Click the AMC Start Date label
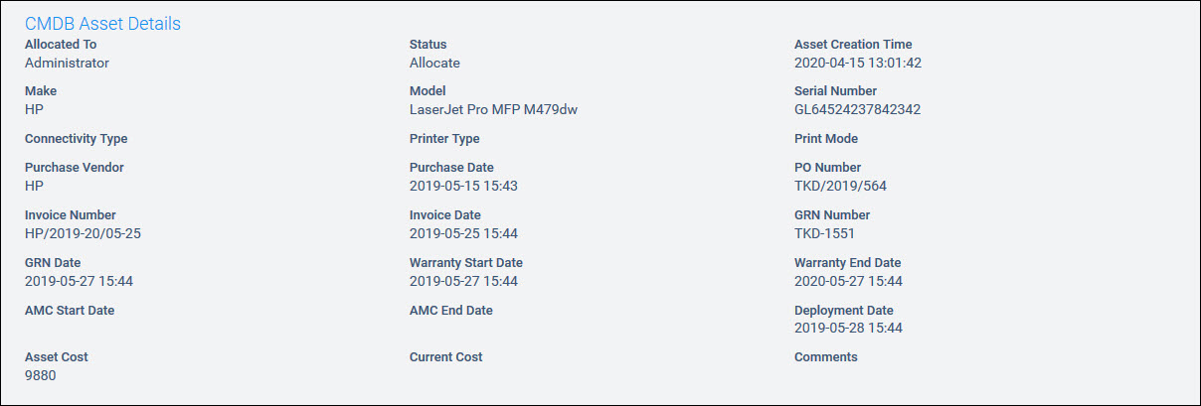The width and height of the screenshot is (1201, 406). coord(70,311)
